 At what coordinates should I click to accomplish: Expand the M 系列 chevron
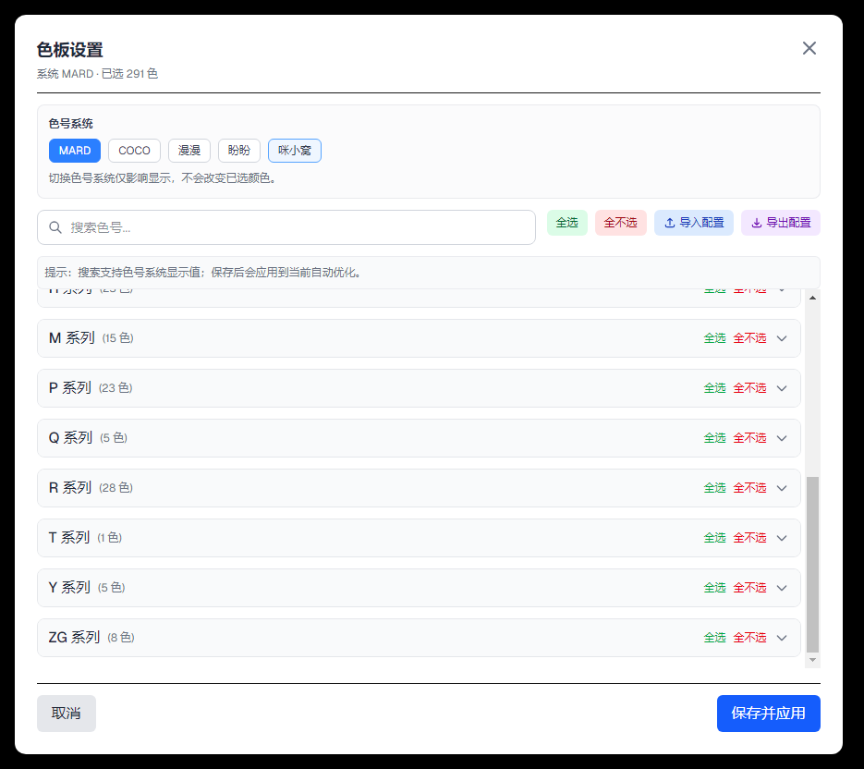(x=782, y=338)
